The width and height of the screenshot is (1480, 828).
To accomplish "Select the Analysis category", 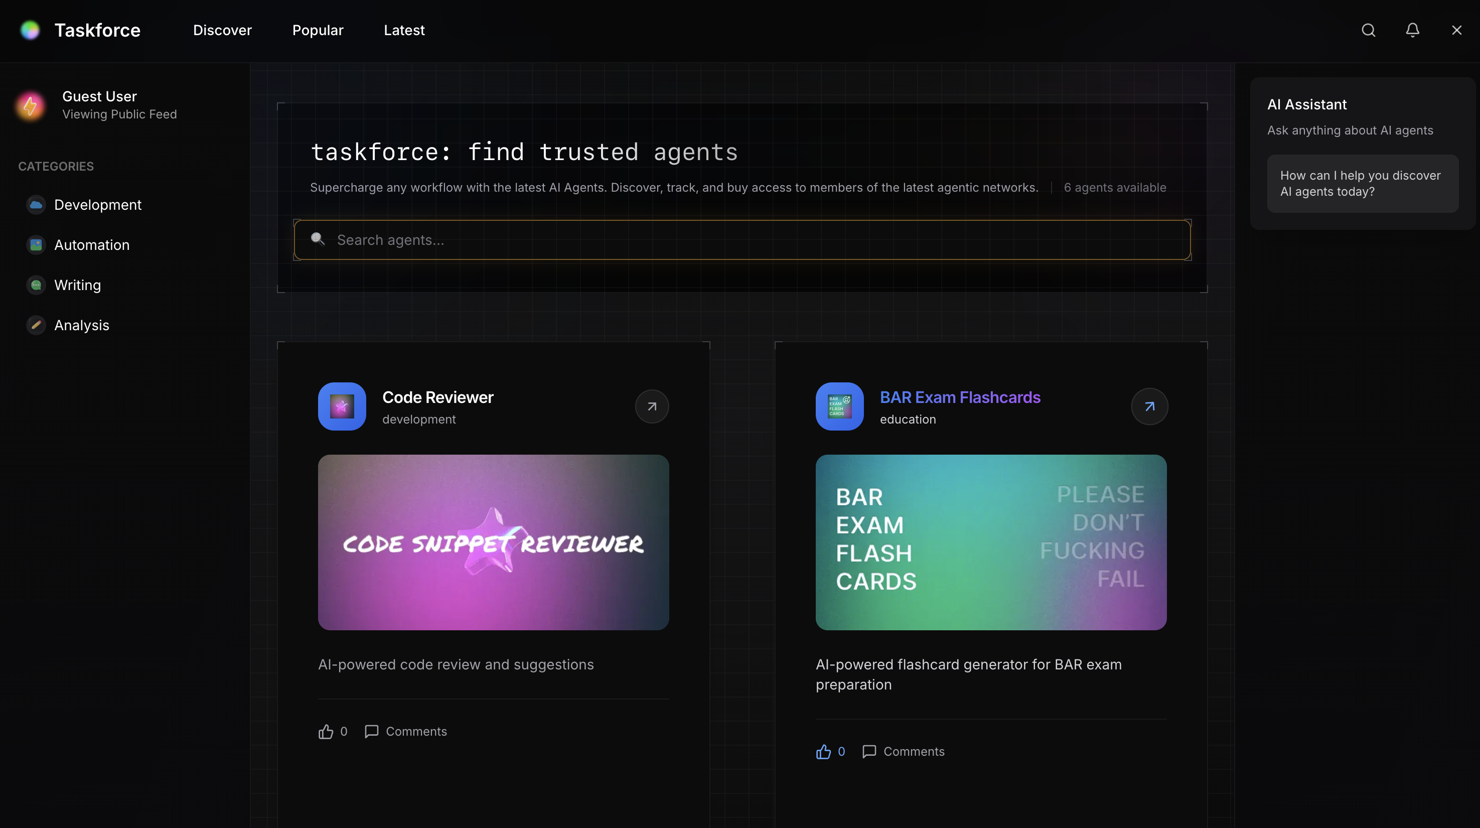I will [x=81, y=326].
